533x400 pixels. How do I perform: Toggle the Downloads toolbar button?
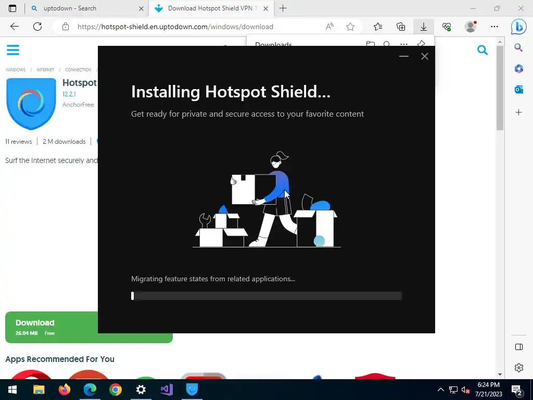[x=424, y=27]
